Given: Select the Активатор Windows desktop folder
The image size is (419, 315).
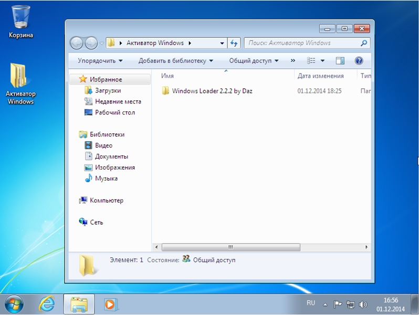Looking at the screenshot, I should (20, 83).
